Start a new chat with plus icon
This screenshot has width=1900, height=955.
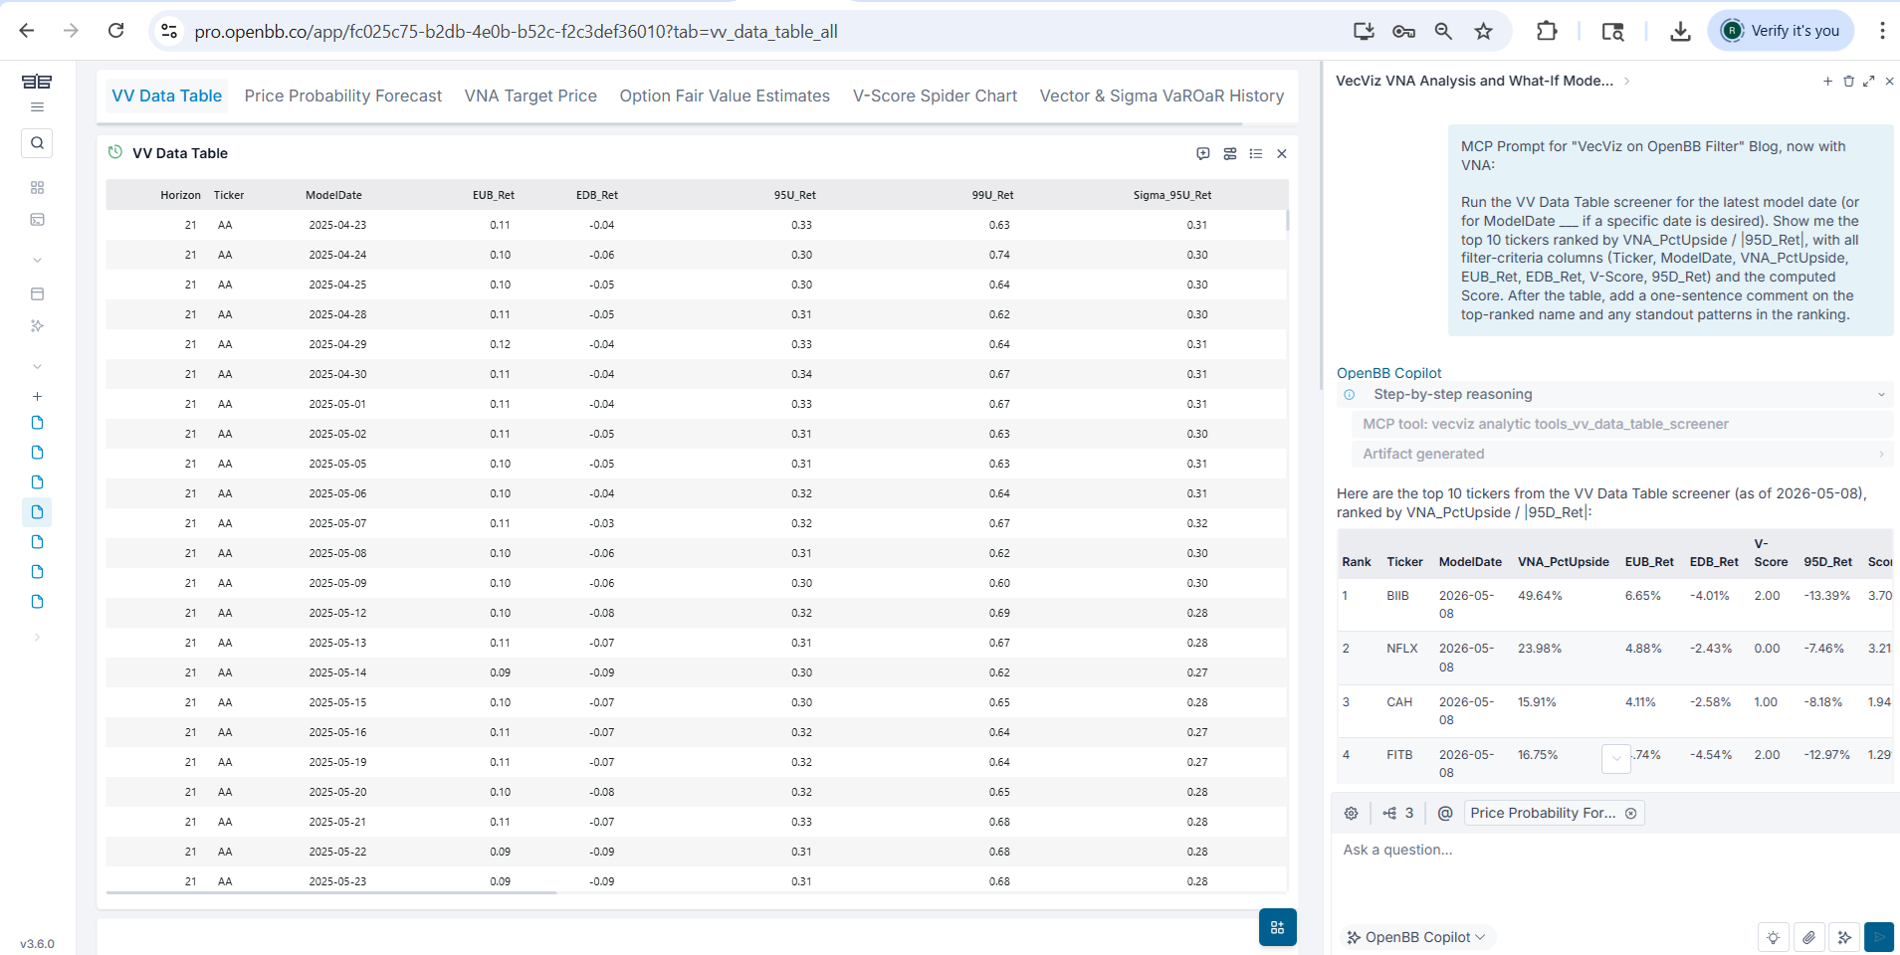pyautogui.click(x=1827, y=82)
